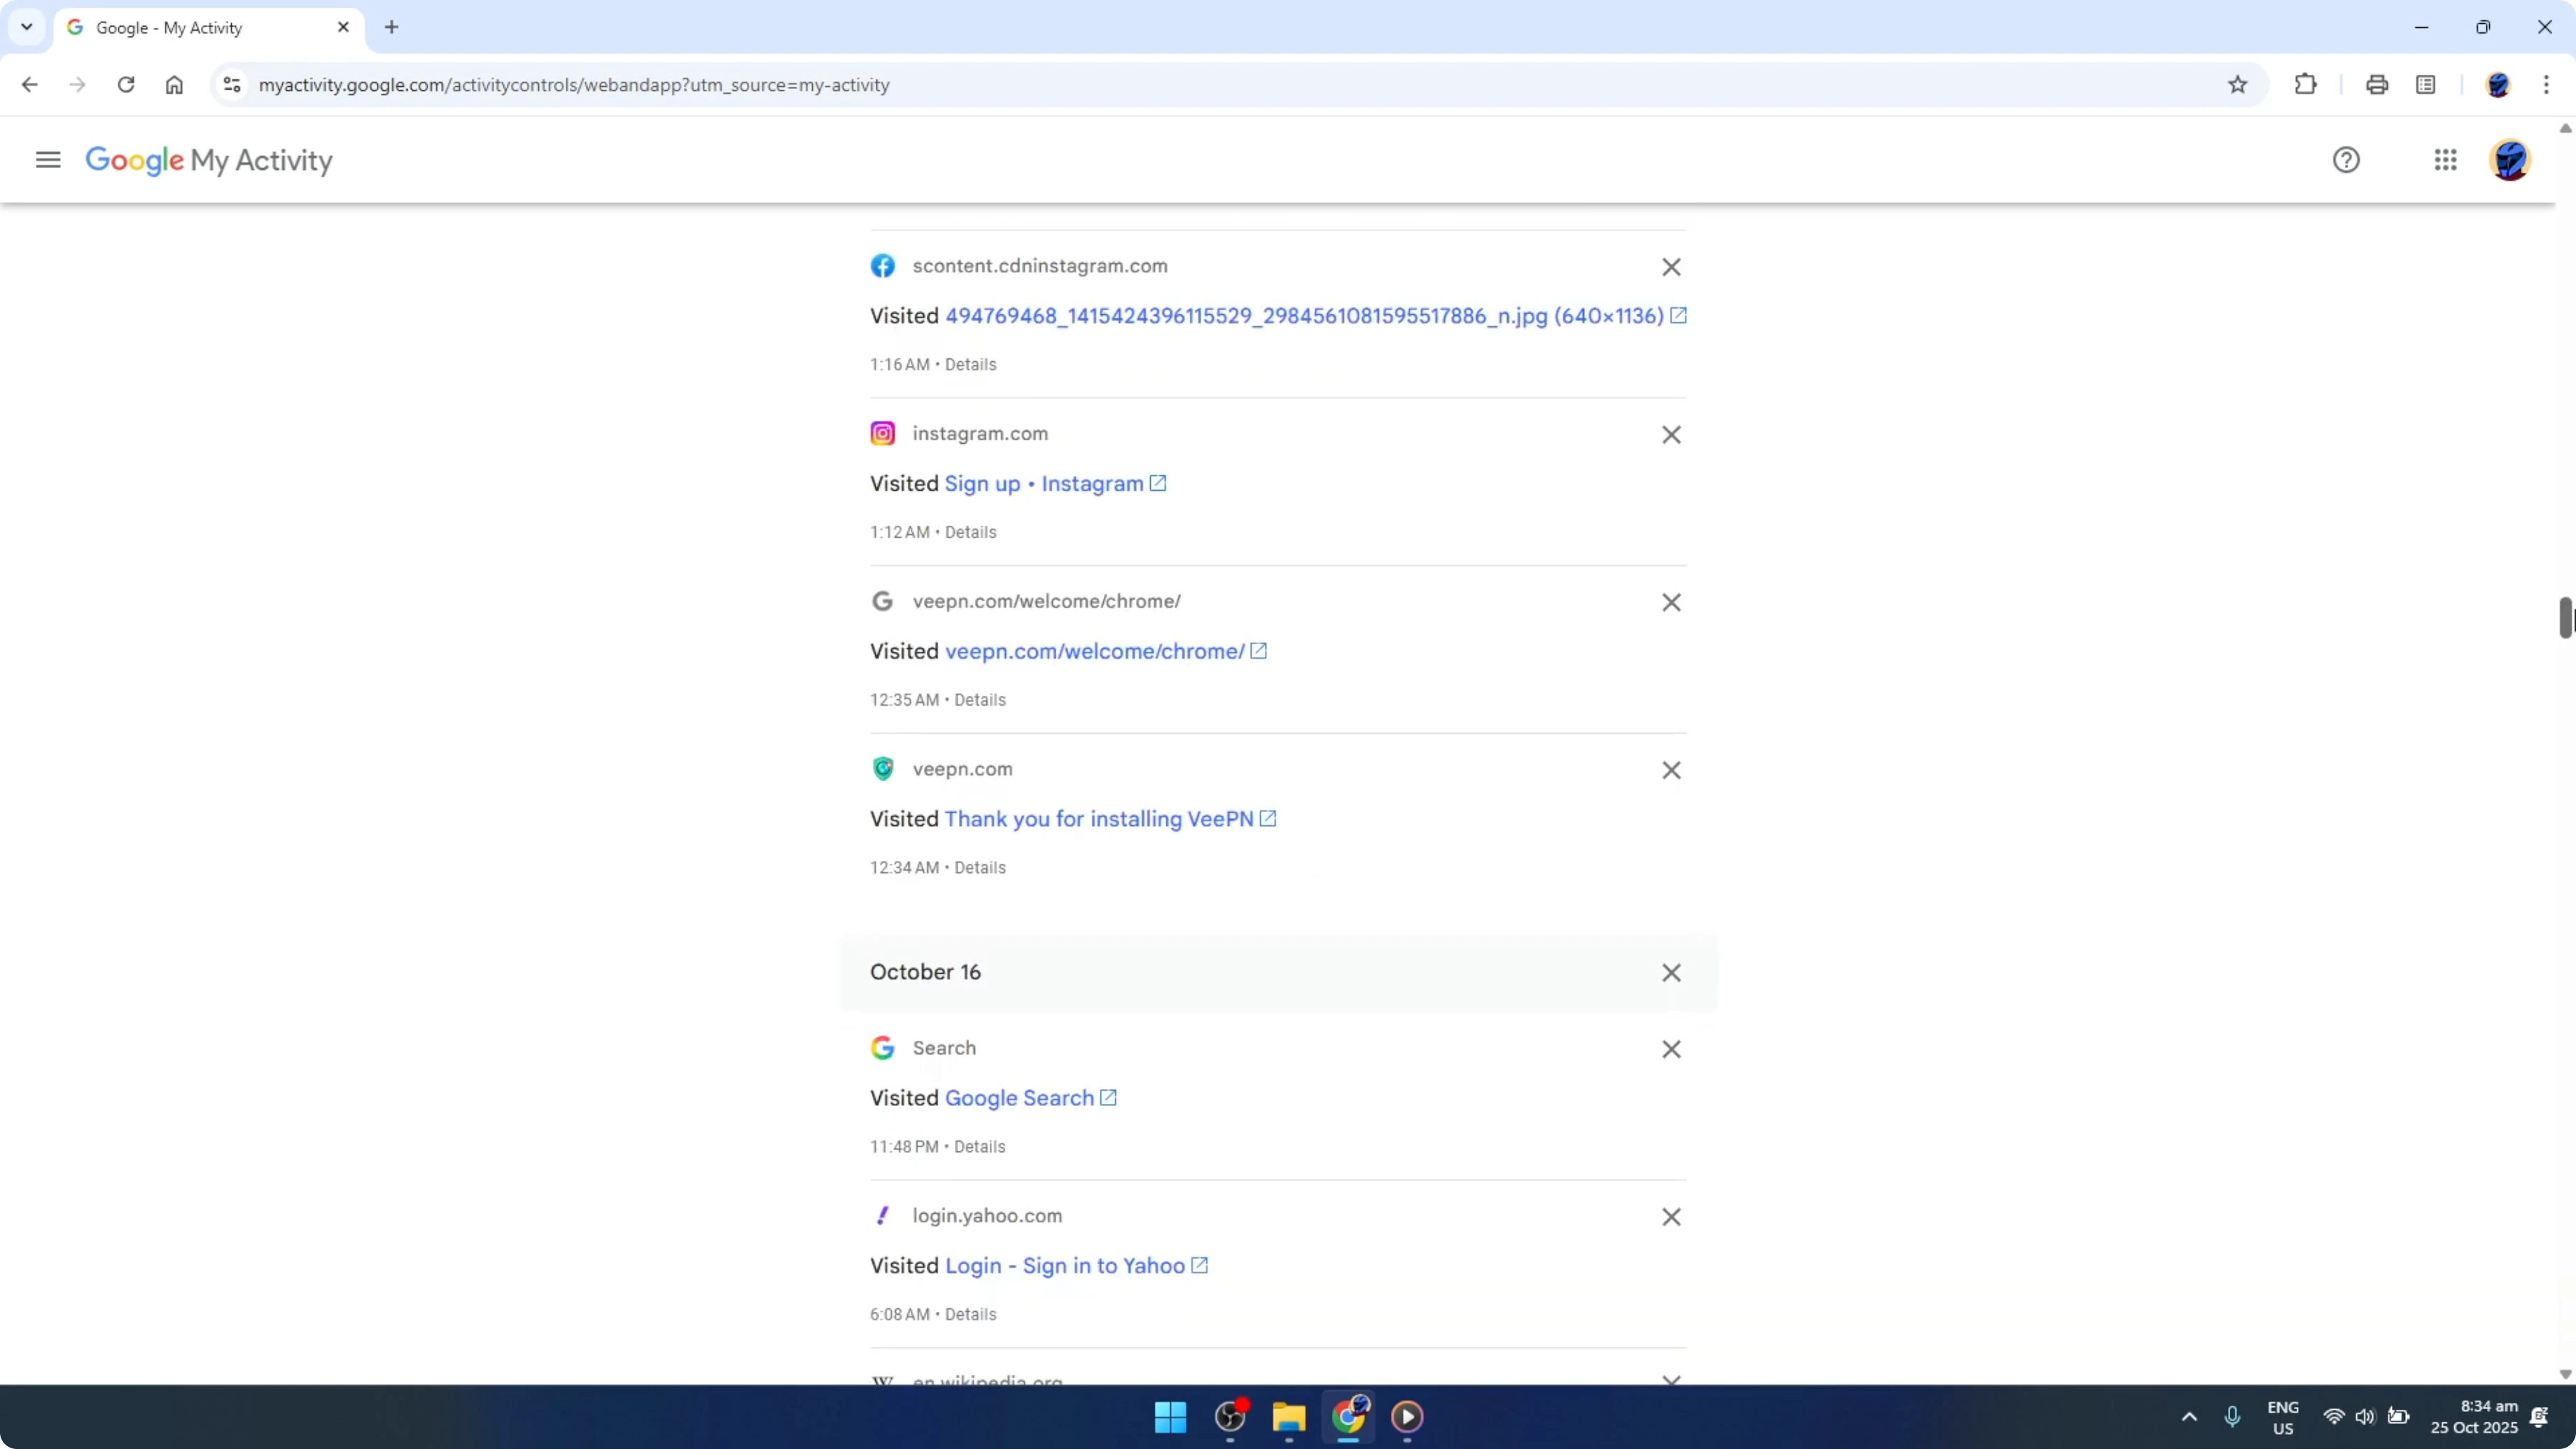Open Thank you for installing VeePN link

tap(1110, 819)
